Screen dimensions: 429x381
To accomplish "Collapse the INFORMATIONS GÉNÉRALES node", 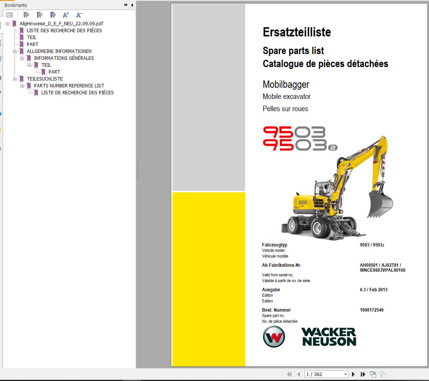I will 22,58.
